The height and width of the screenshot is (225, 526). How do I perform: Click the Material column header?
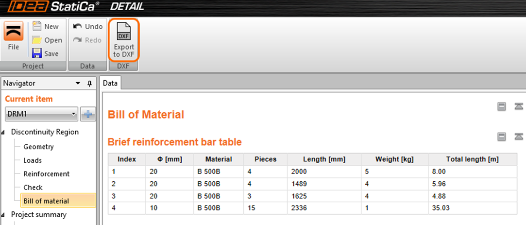219,159
